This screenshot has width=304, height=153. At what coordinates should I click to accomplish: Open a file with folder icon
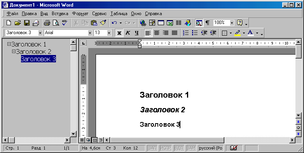(17, 23)
